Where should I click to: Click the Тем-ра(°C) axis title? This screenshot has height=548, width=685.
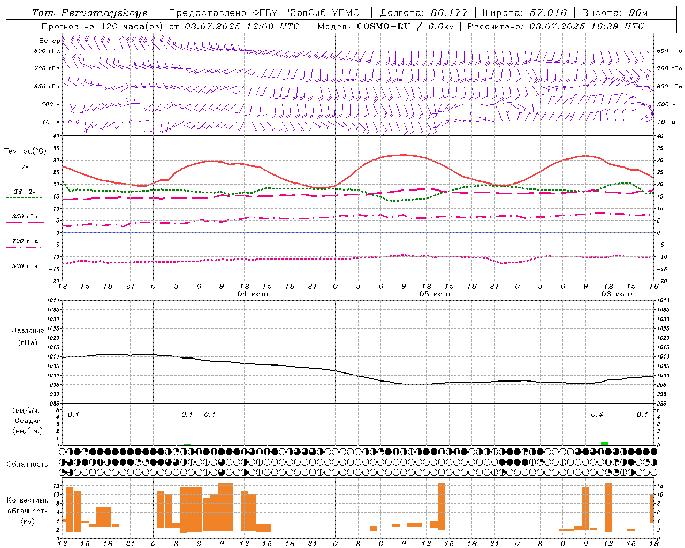[x=25, y=151]
